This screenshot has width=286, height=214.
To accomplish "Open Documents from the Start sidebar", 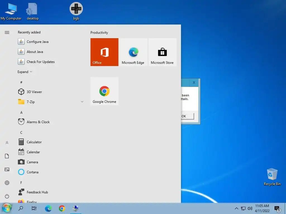I will tap(7, 156).
